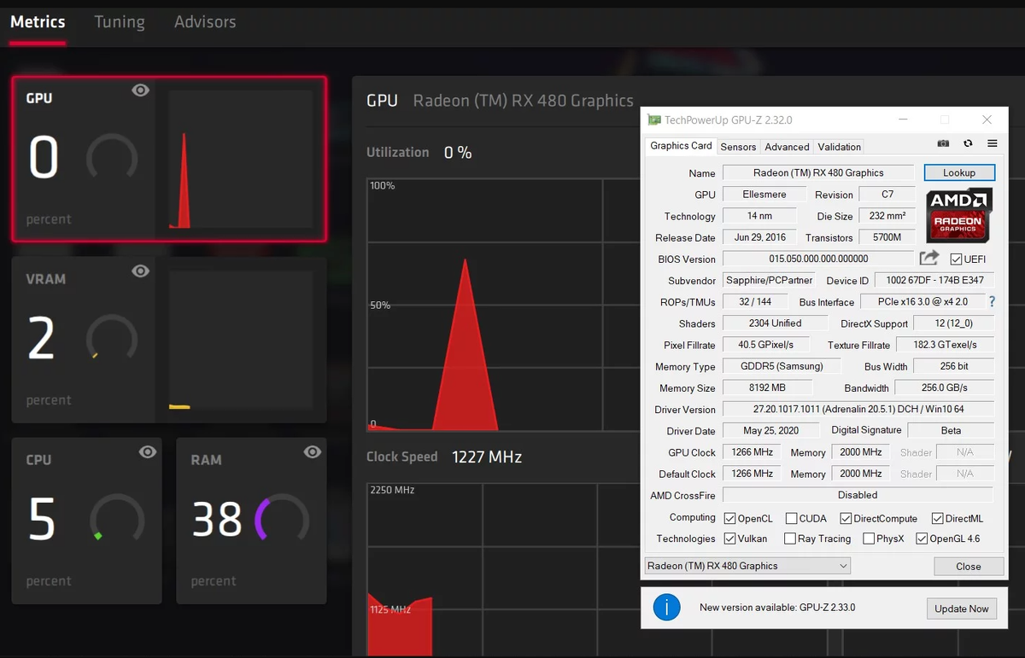Click the AMD Radeon Graphics logo

[958, 215]
